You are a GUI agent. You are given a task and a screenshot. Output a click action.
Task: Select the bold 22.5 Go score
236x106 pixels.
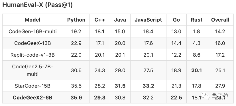[176, 97]
